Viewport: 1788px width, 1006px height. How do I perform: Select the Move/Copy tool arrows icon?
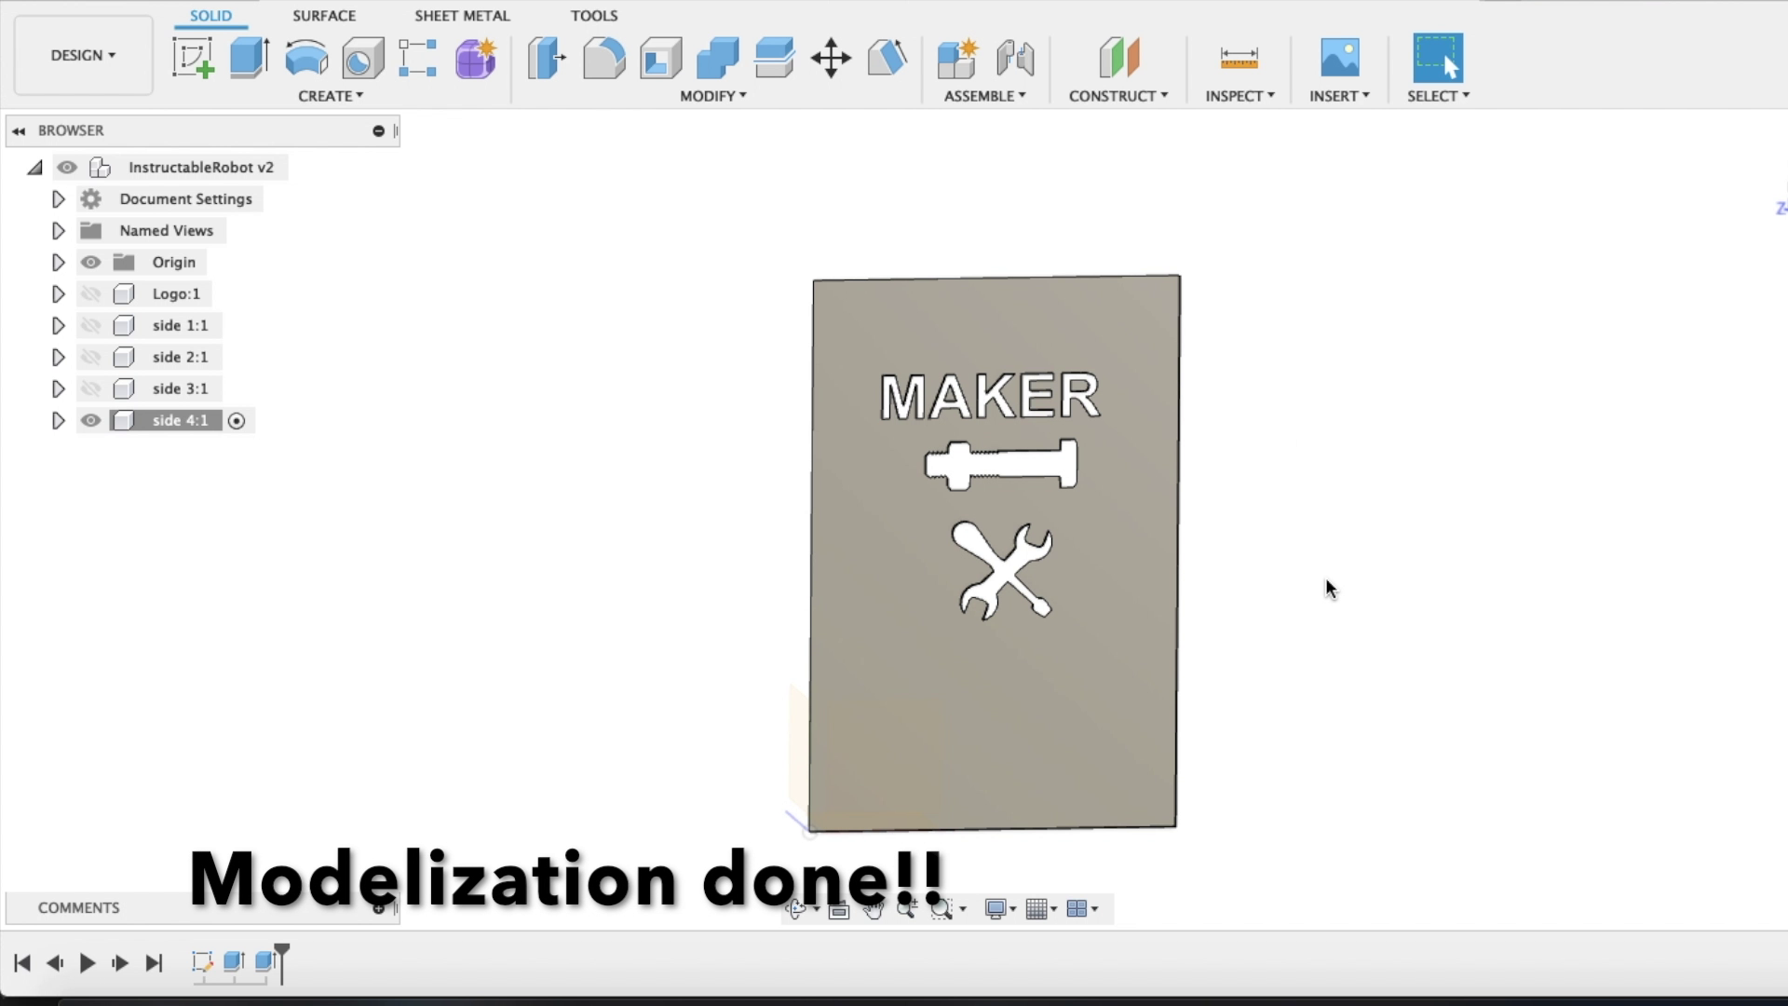click(831, 58)
